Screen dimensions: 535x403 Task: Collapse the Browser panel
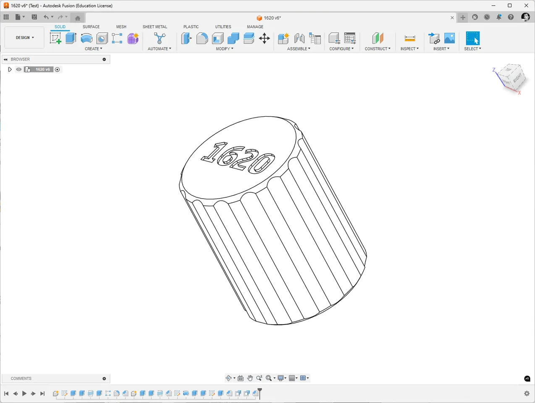5,59
